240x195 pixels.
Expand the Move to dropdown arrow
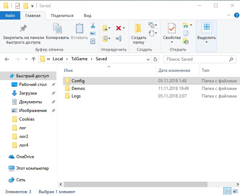pos(109,28)
